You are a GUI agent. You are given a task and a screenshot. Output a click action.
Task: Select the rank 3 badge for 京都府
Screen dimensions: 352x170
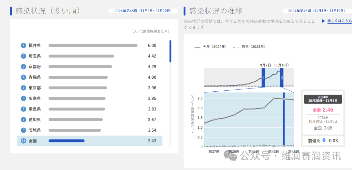click(23, 67)
